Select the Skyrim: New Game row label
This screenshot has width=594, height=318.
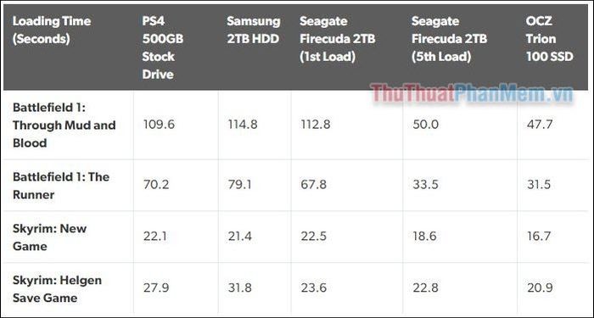pyautogui.click(x=49, y=237)
